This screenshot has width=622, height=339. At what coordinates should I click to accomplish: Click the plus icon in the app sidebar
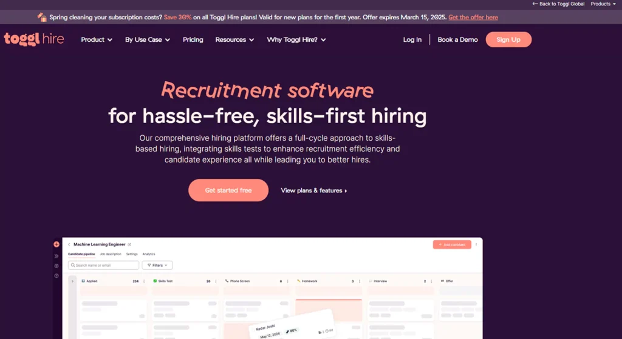56,244
